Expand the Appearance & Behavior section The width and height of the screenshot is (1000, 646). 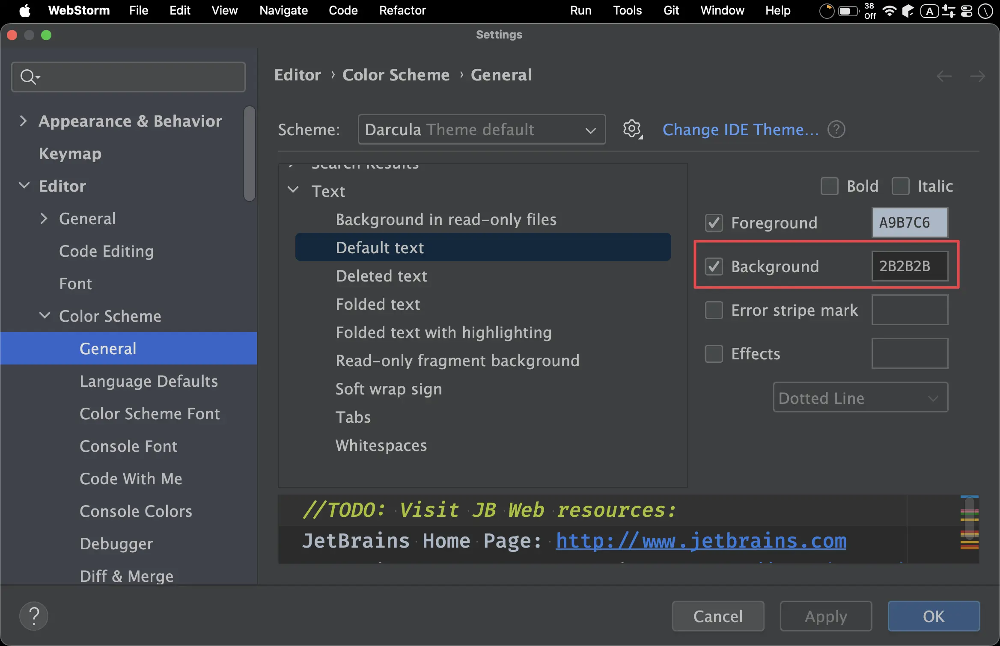(x=23, y=121)
